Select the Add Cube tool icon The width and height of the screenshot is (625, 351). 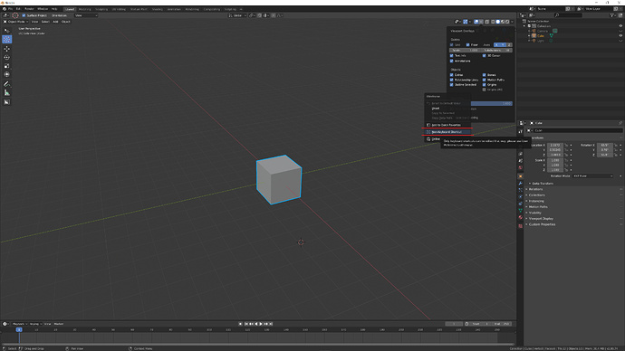pos(6,102)
